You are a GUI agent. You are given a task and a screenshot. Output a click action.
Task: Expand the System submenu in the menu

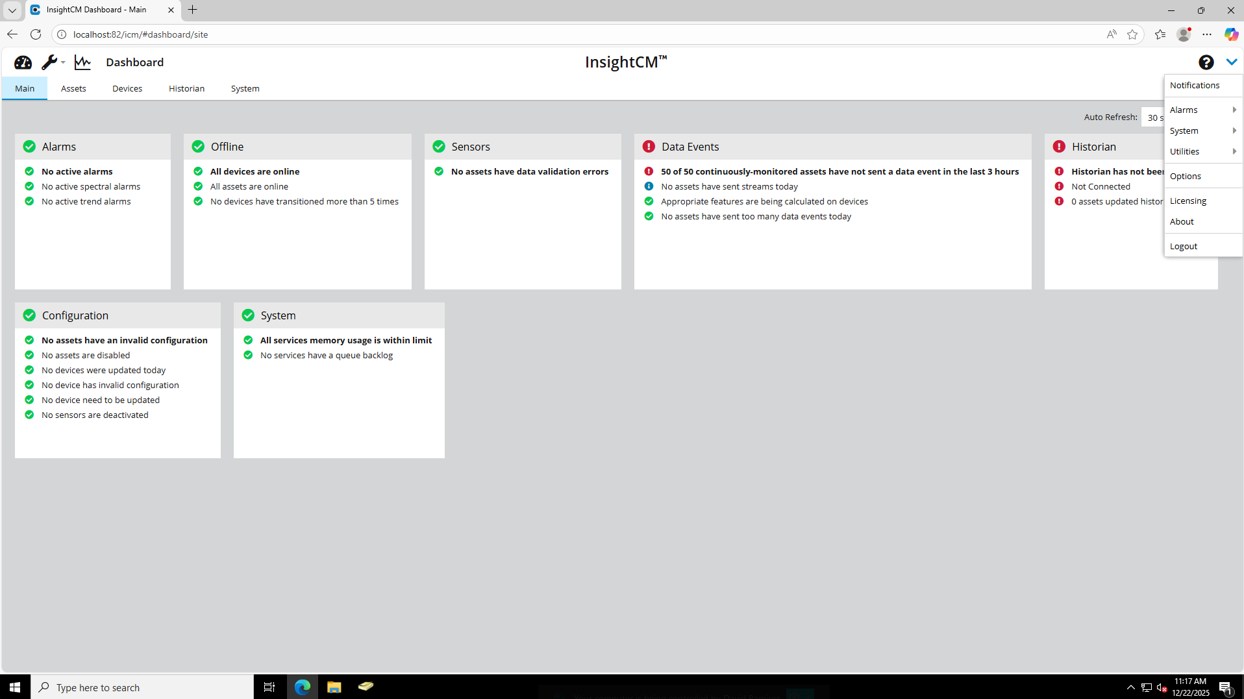pos(1203,130)
